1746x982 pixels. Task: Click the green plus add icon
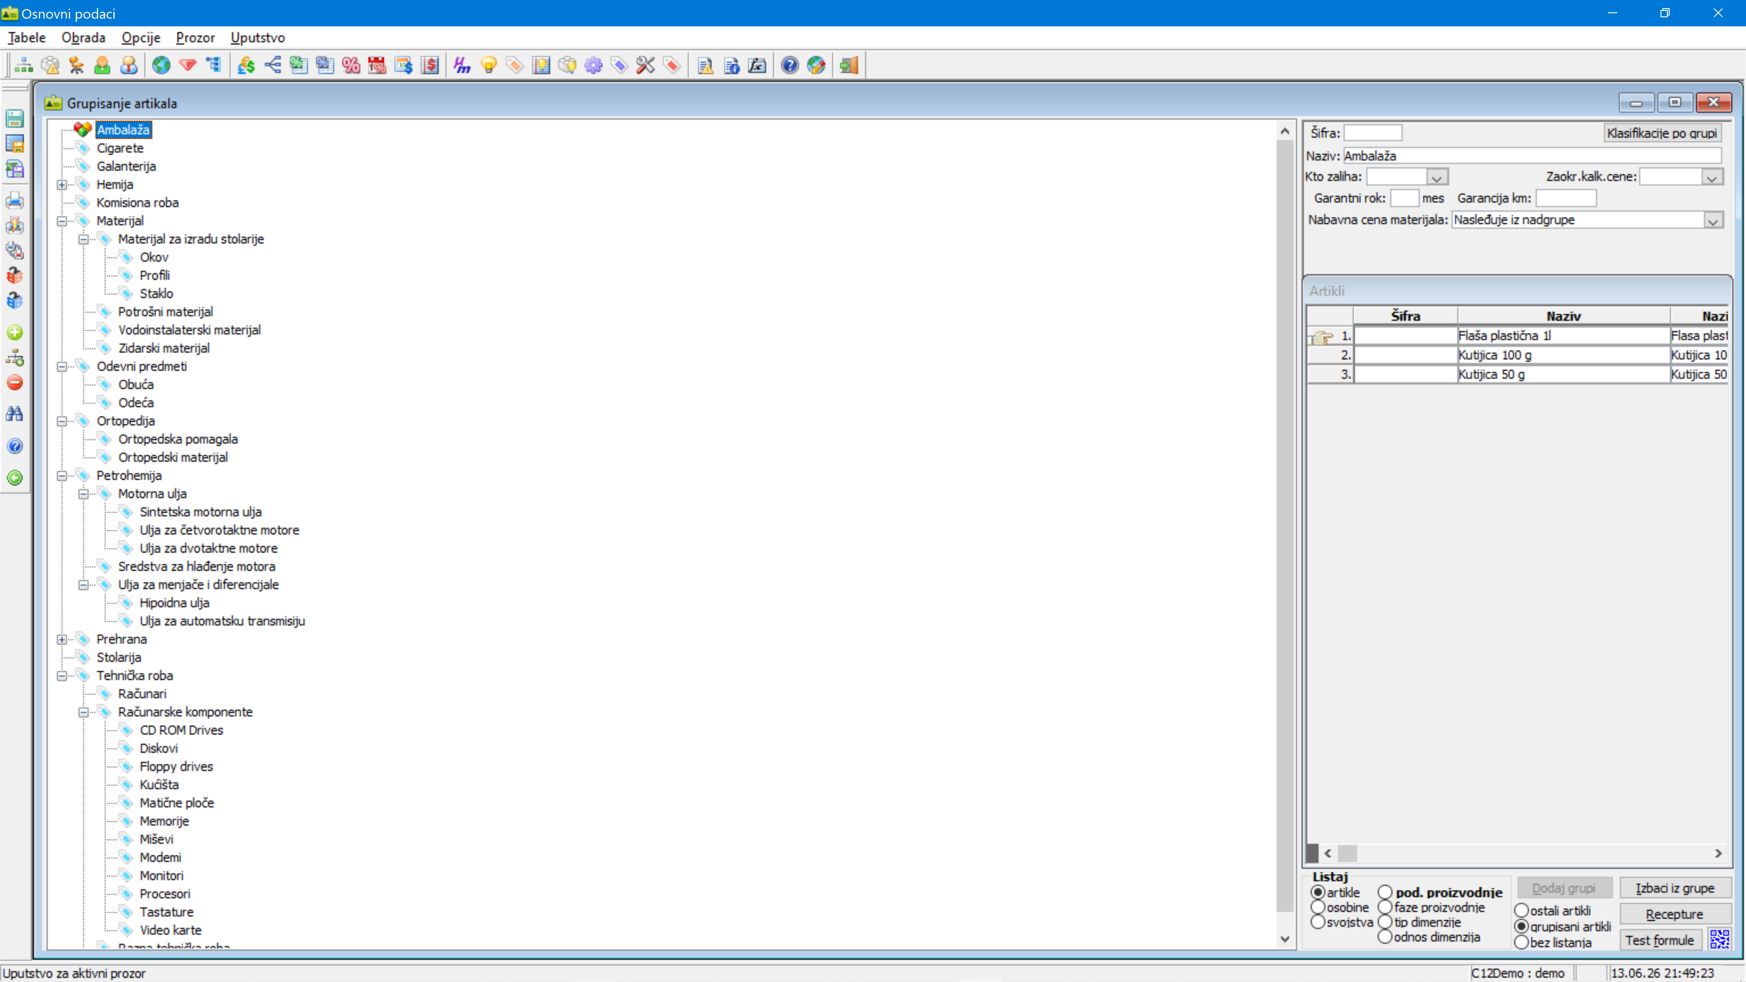pyautogui.click(x=14, y=332)
